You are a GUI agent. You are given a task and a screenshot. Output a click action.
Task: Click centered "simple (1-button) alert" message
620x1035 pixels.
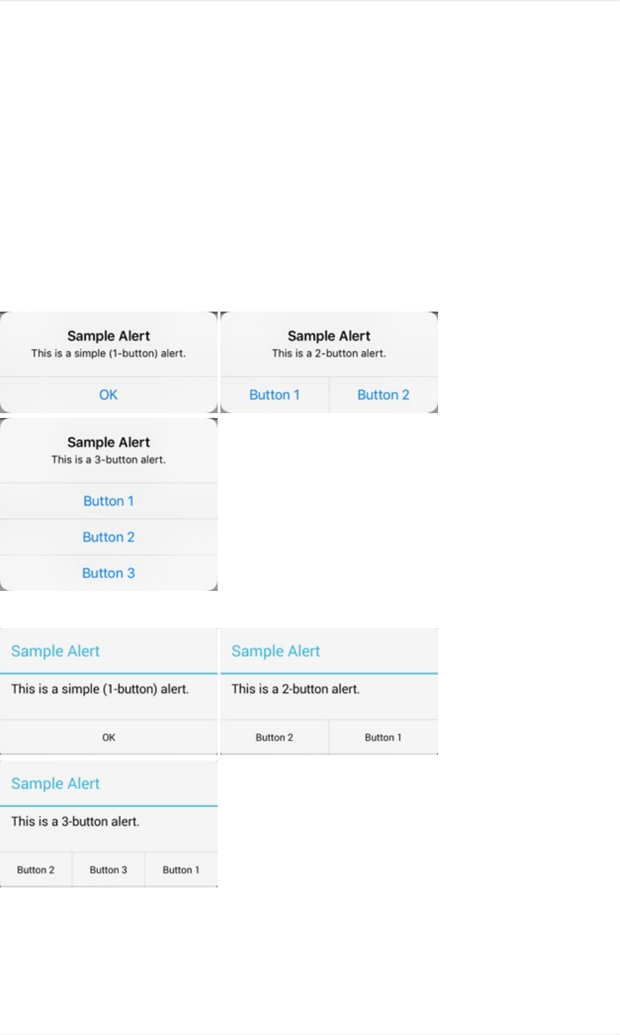tap(108, 353)
